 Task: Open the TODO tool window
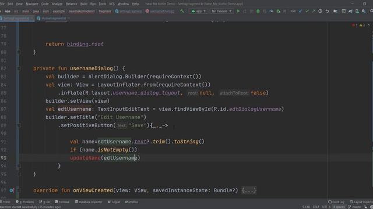5,202
